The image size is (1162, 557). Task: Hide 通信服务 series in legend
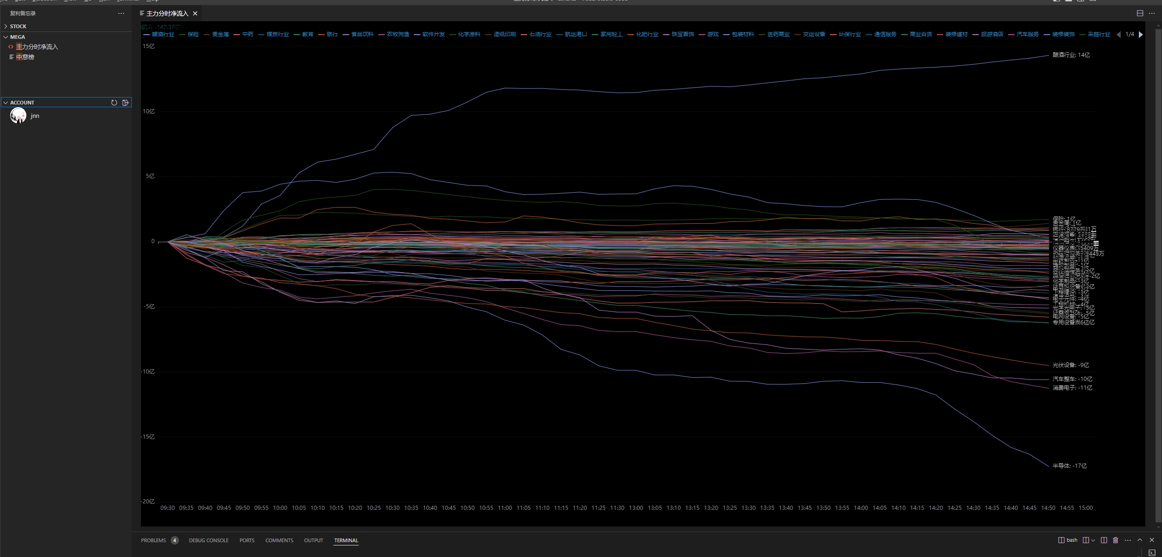click(x=880, y=35)
